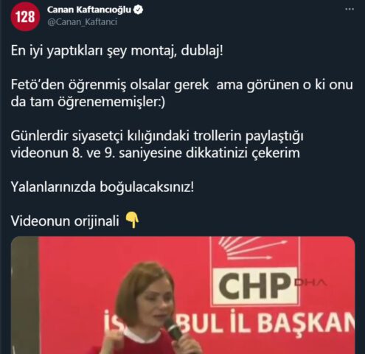Click the CHP logo text in video
This screenshot has height=354, width=365.
(254, 286)
